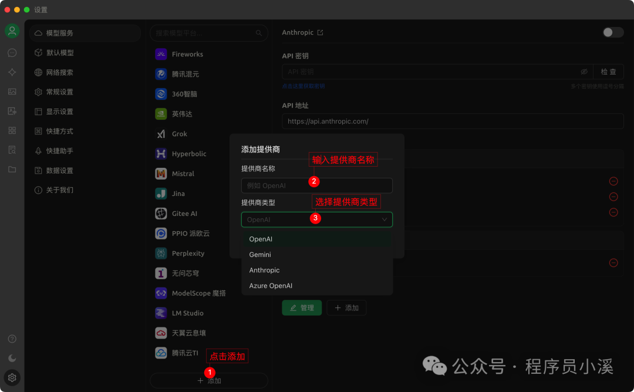Open 显示设置 settings section
This screenshot has height=392, width=634.
coord(85,111)
